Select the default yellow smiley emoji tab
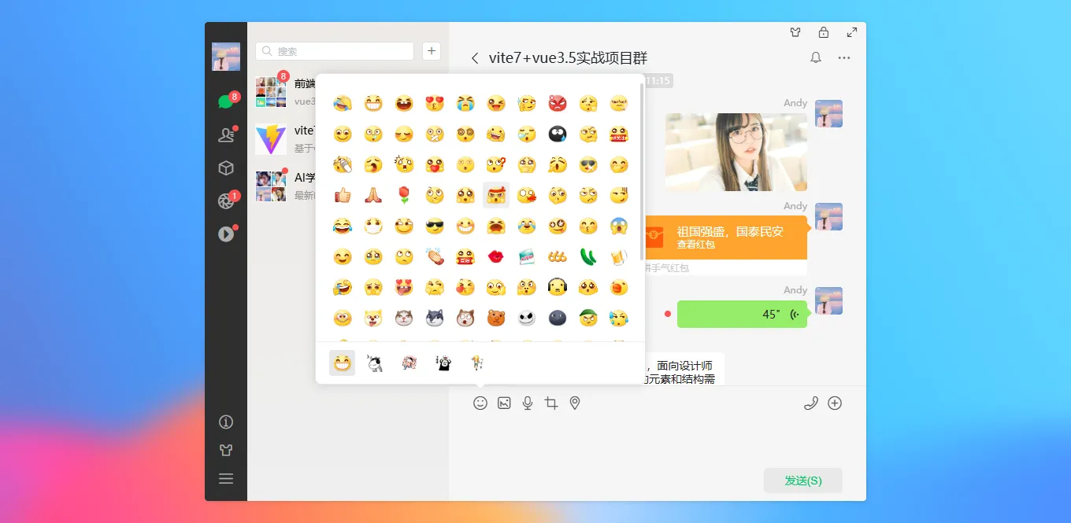This screenshot has width=1071, height=523. (x=342, y=363)
